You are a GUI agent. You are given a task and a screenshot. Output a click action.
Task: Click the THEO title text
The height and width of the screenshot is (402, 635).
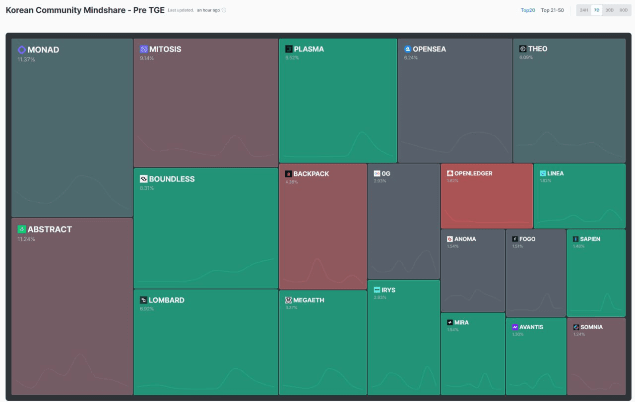(538, 49)
